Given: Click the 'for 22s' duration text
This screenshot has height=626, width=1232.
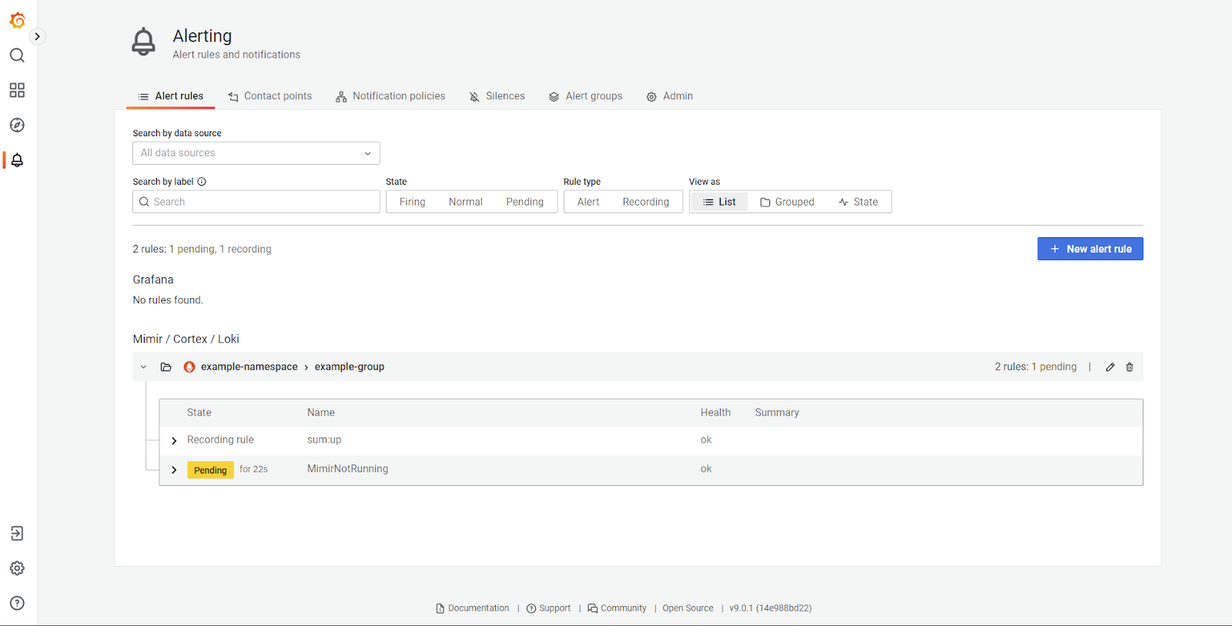Looking at the screenshot, I should click(x=253, y=469).
